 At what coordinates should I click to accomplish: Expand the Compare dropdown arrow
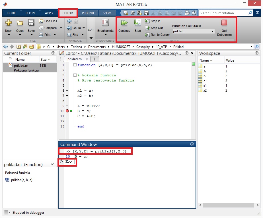61,28
